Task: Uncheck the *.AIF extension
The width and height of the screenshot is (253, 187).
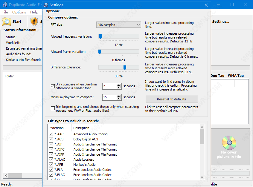Action: [x=51, y=144]
